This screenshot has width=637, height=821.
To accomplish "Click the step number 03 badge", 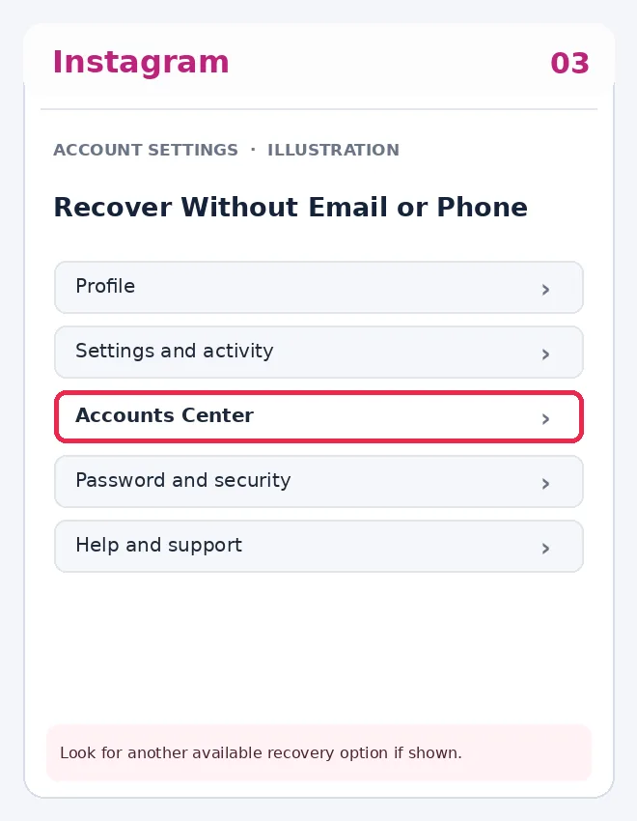I will pyautogui.click(x=569, y=64).
